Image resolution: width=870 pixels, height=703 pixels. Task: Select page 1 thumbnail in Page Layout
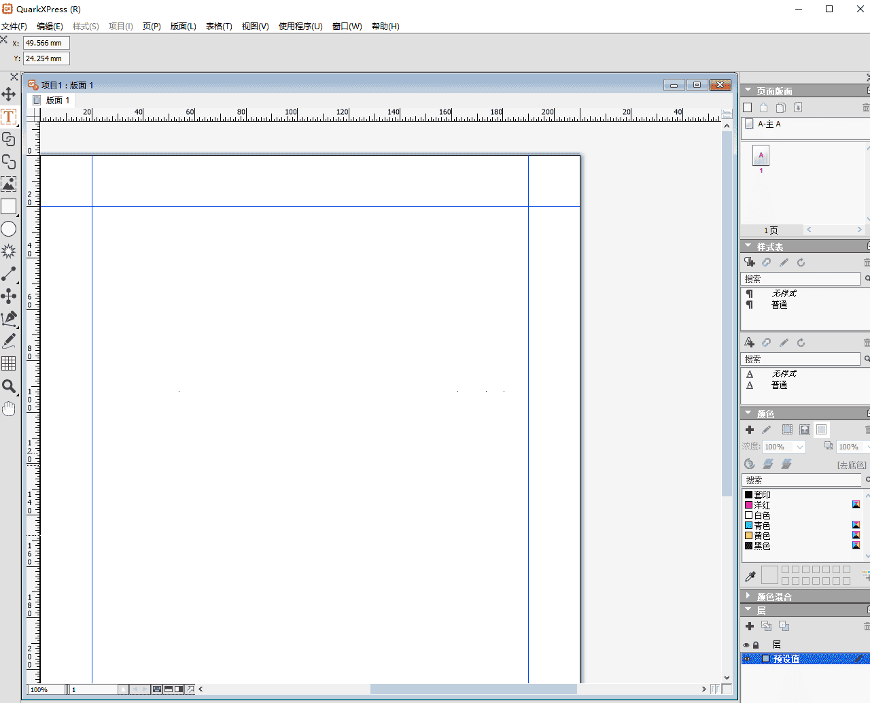[x=761, y=156]
